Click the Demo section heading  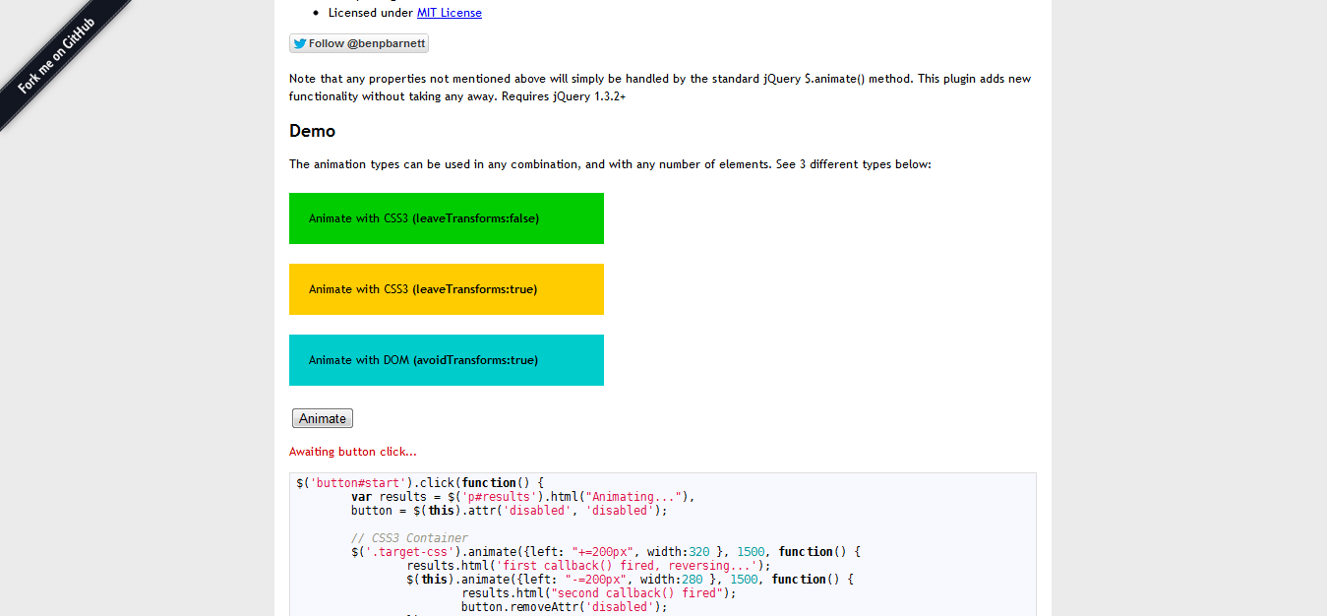tap(311, 130)
